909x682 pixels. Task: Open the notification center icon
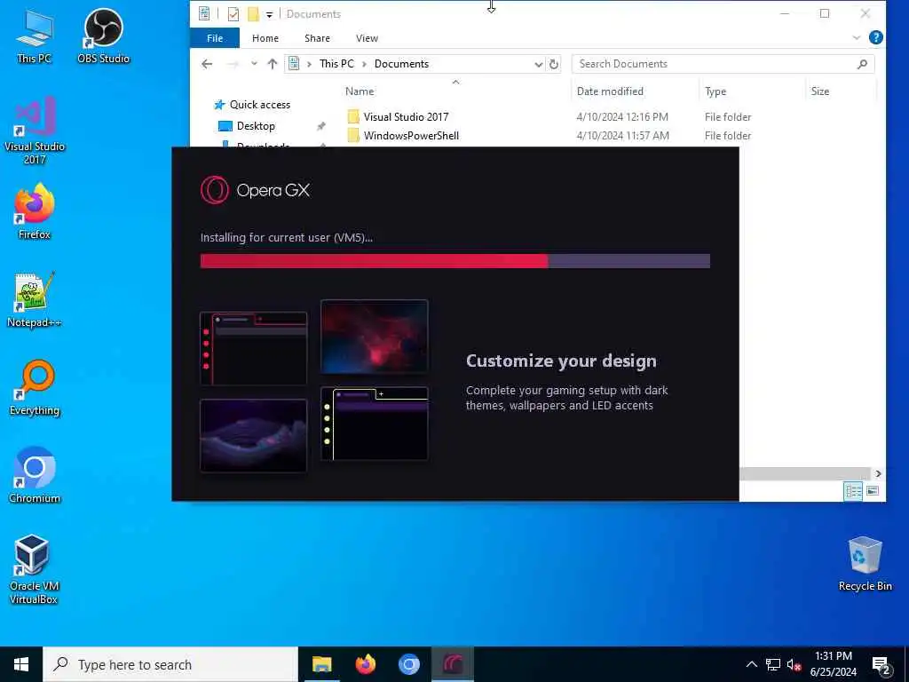[881, 665]
